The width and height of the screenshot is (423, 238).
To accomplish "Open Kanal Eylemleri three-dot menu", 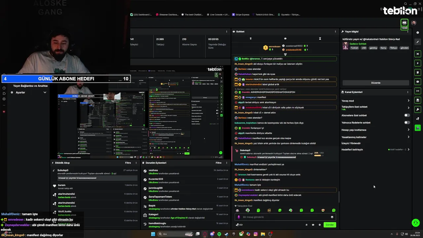I will tap(408, 92).
